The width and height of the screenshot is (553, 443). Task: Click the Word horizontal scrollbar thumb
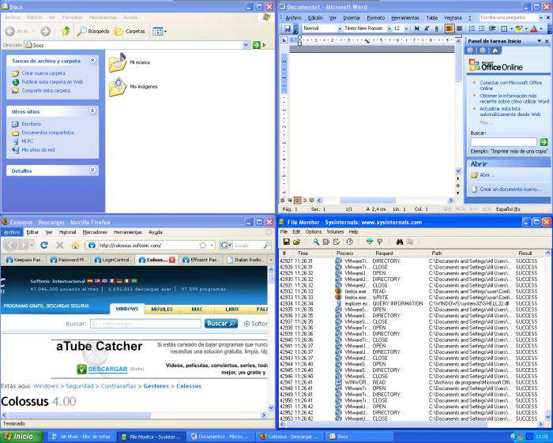tap(367, 200)
